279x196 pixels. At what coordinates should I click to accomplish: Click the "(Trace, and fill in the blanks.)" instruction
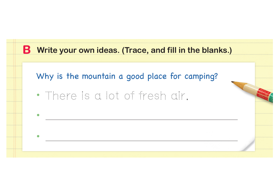coord(177,51)
